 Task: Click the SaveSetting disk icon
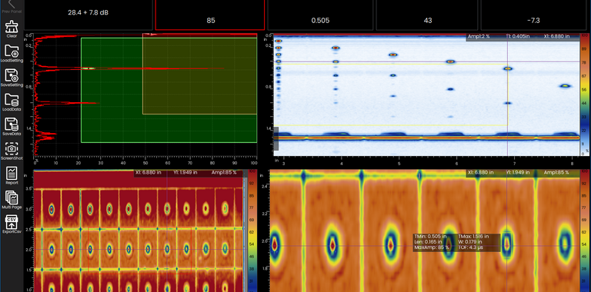tap(12, 75)
